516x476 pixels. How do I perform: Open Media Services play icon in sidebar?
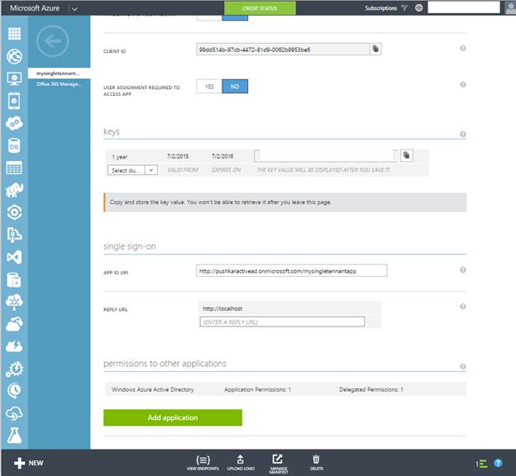click(x=15, y=212)
